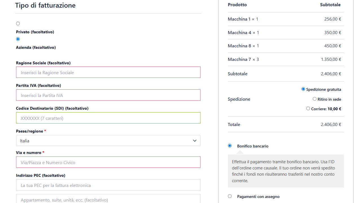Click the Via e numero input field
Viewport: 361px width, 203px height.
(x=108, y=162)
